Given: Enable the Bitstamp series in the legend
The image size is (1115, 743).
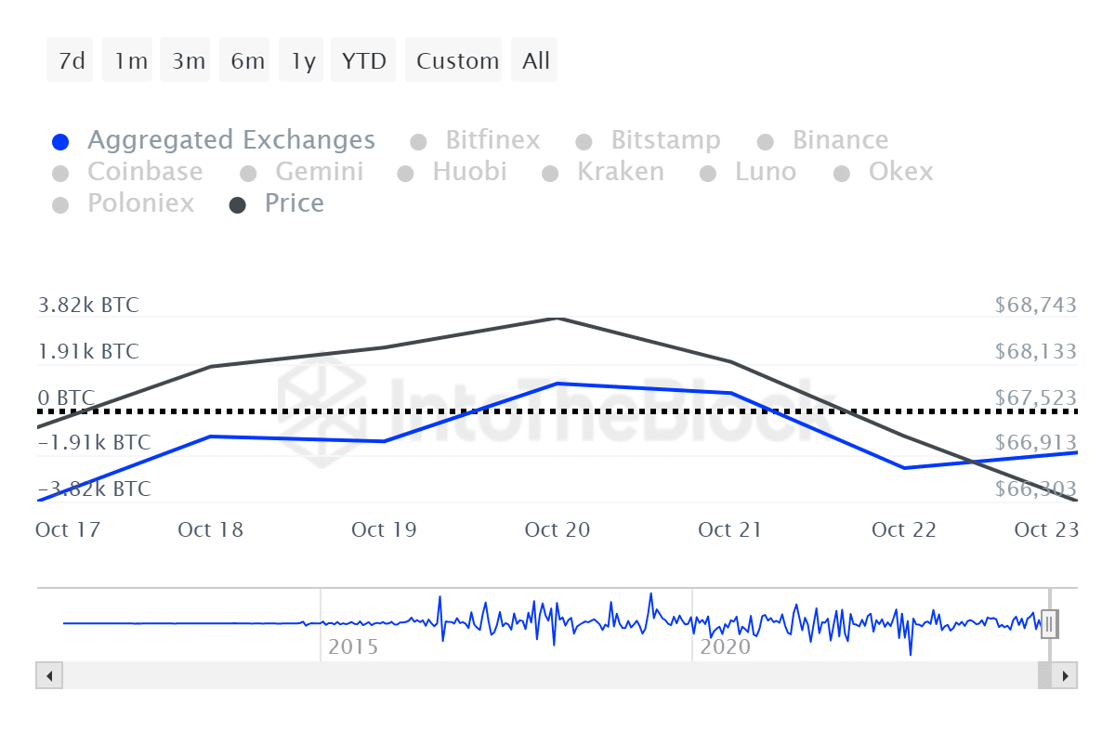Looking at the screenshot, I should [x=584, y=140].
